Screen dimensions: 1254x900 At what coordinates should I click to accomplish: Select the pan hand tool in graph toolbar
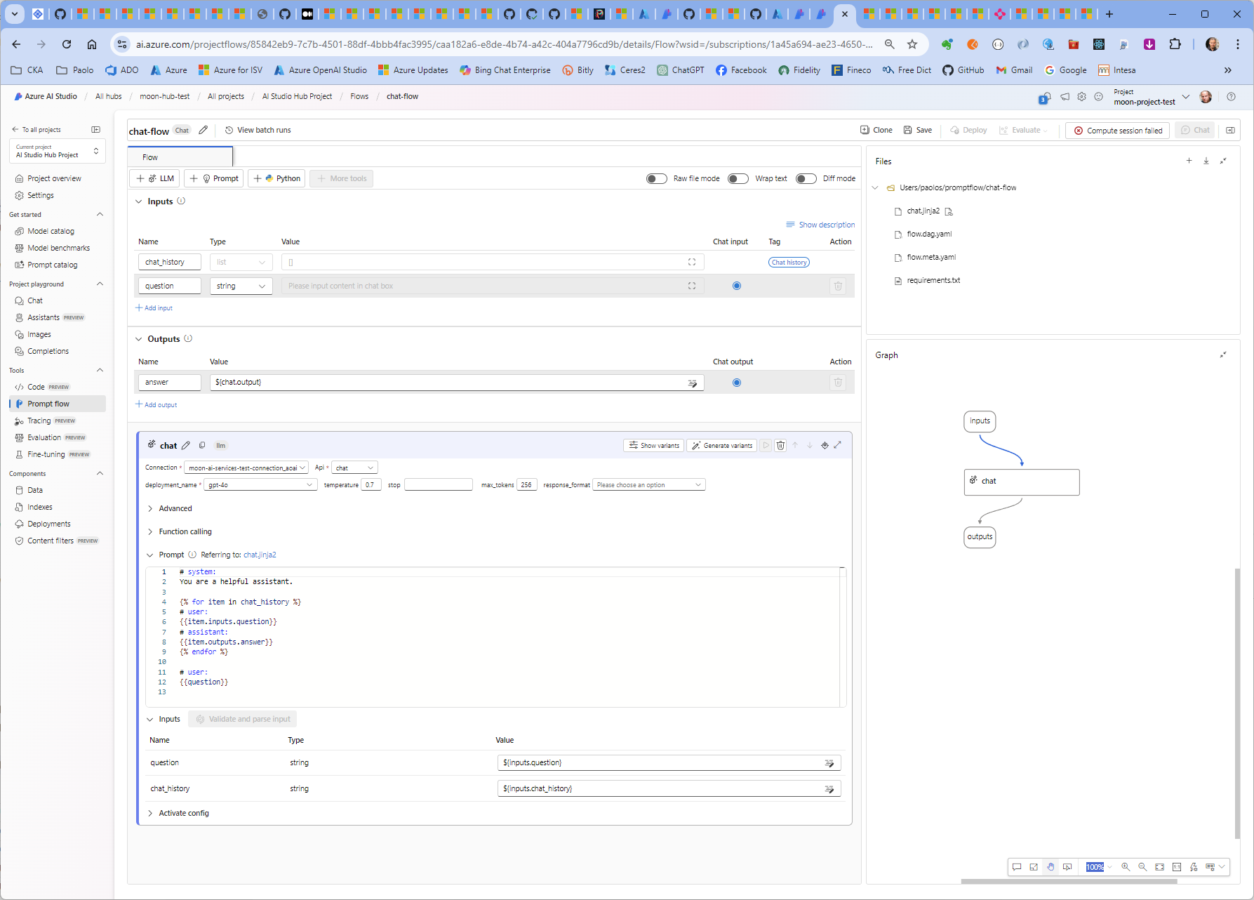pos(1050,867)
